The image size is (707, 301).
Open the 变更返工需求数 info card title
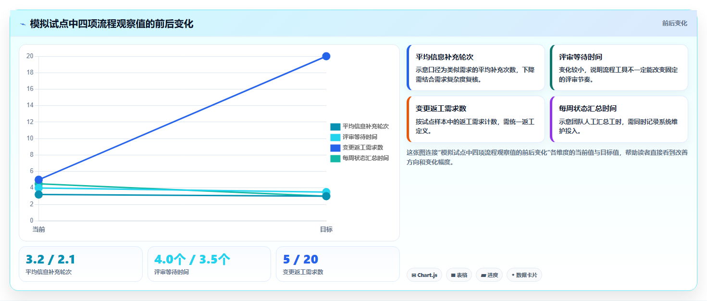[x=441, y=109]
